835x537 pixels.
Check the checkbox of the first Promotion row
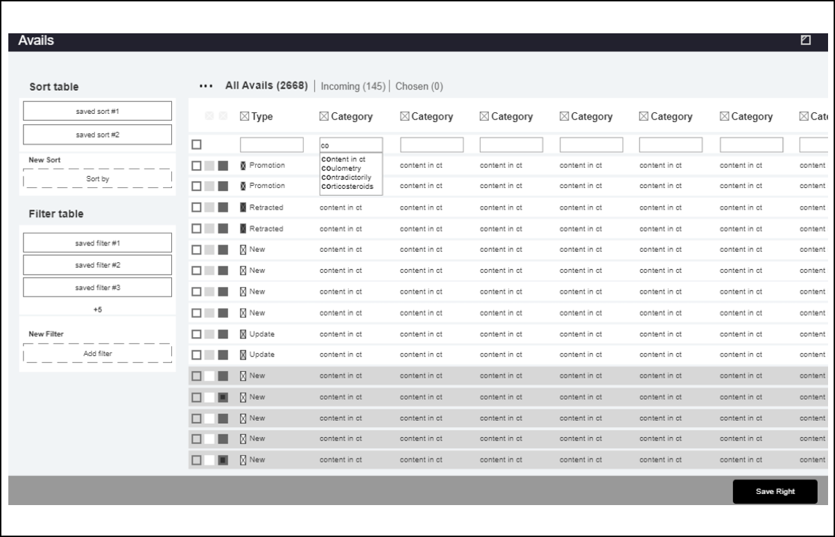pyautogui.click(x=197, y=166)
